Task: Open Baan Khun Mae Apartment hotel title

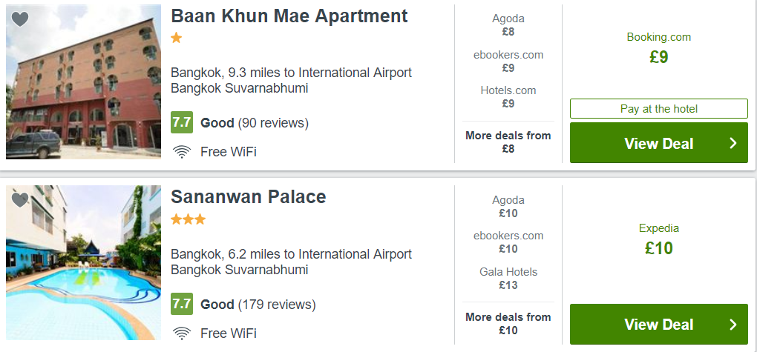Action: click(289, 16)
